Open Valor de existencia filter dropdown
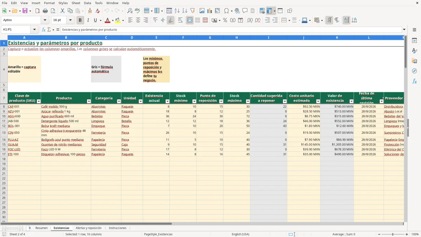 tap(351, 101)
